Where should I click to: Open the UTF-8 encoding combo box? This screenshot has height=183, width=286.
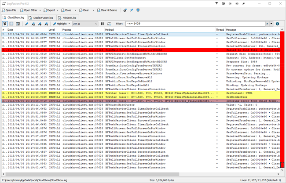[85, 24]
